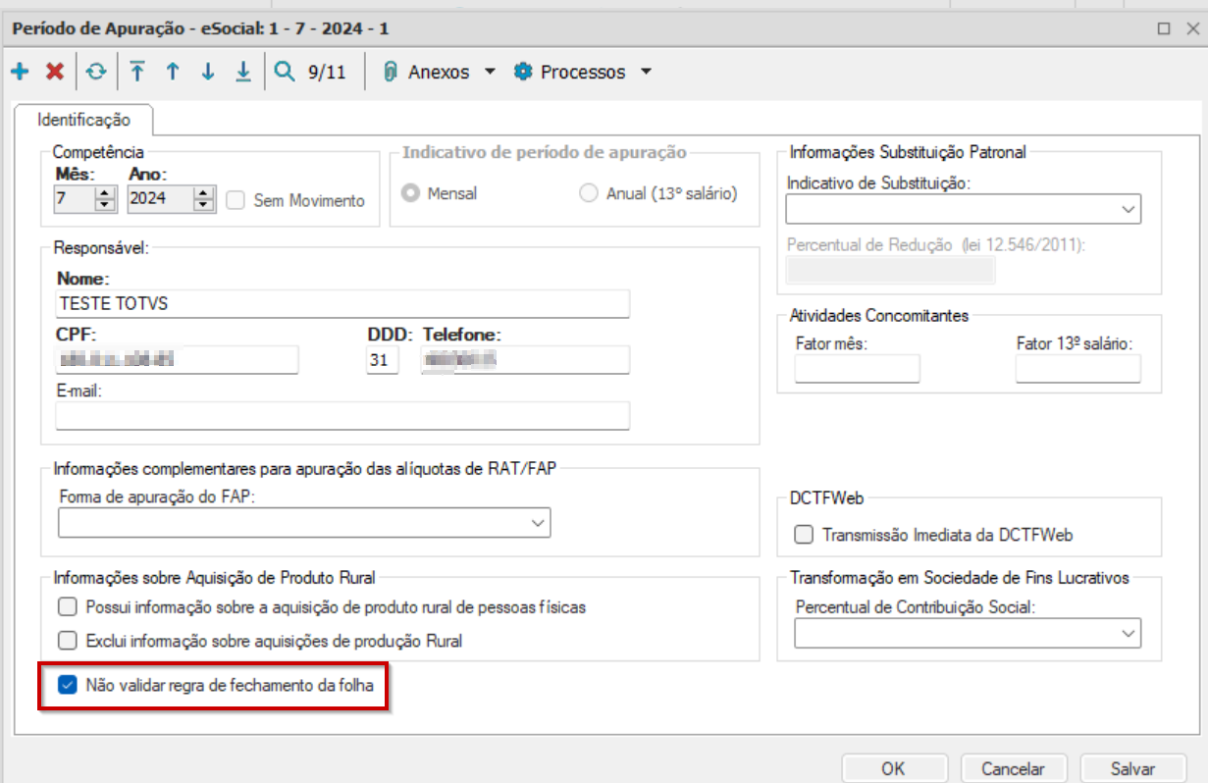Viewport: 1208px width, 783px height.
Task: Decrease the Ano value with down spinner
Action: [203, 206]
